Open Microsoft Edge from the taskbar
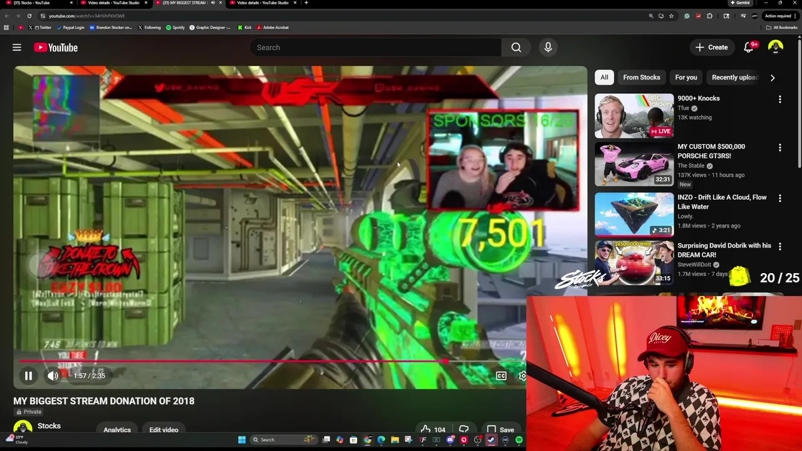This screenshot has width=802, height=451. click(381, 440)
